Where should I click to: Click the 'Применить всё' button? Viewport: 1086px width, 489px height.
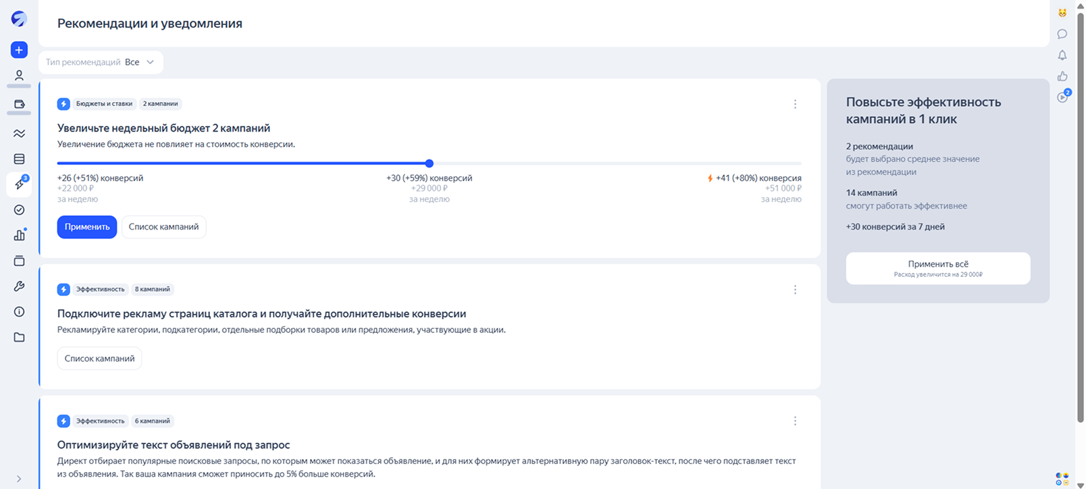click(x=938, y=268)
